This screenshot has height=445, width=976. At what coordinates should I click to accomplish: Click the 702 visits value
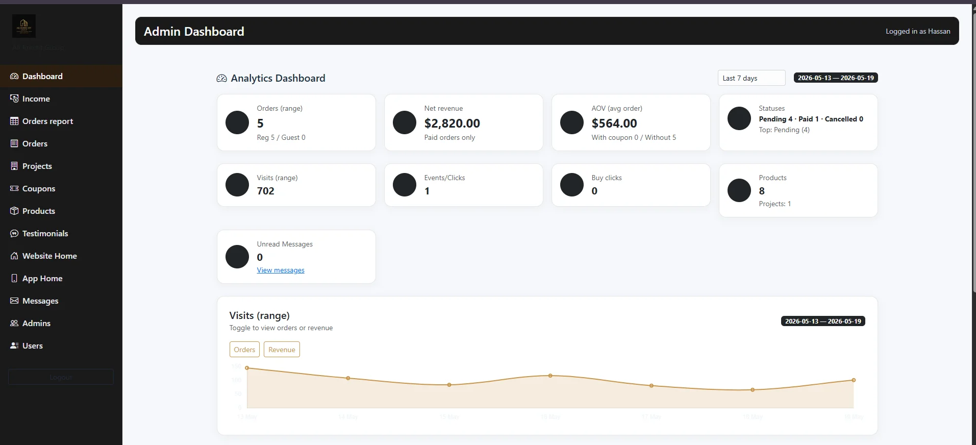click(x=266, y=191)
